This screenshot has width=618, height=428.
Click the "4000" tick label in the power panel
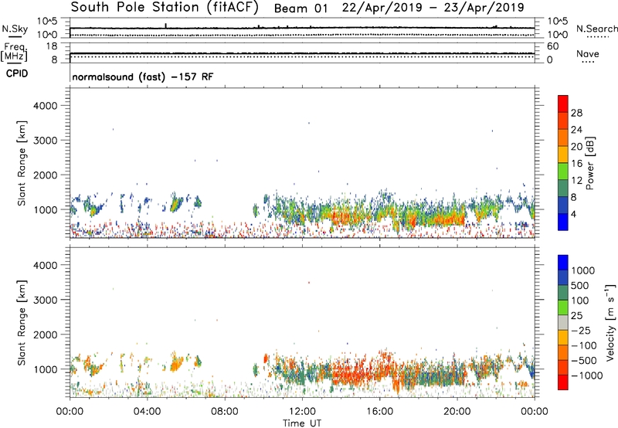pos(45,106)
